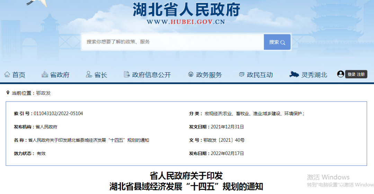
Task: Click the headline line 湖北省县域经济发展“十四五”规划的通知
Action: (186, 186)
